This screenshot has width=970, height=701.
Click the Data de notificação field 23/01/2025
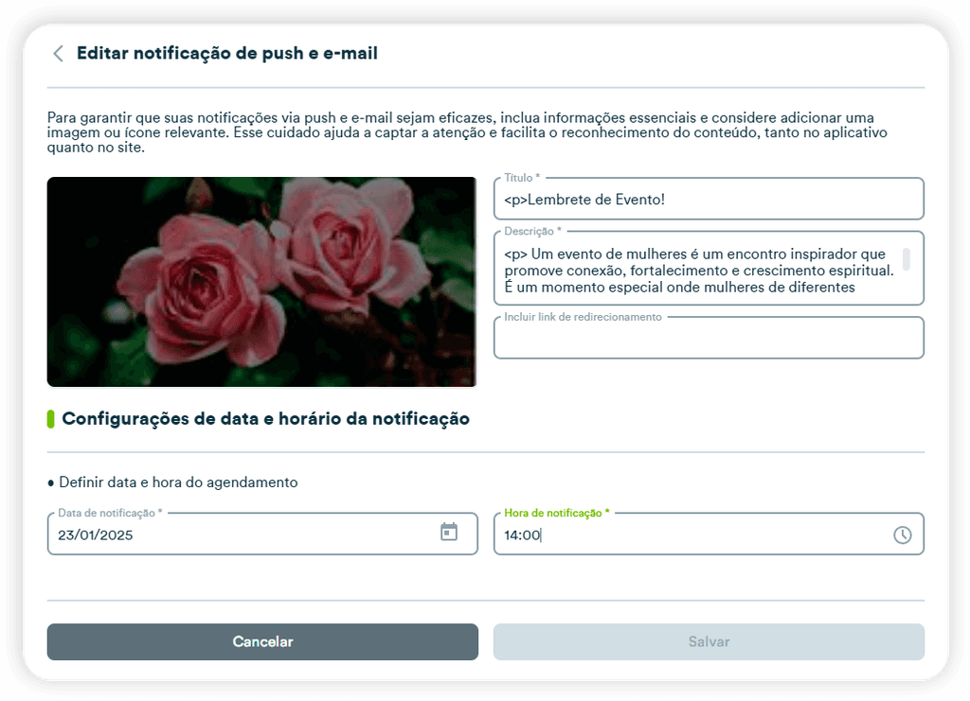(262, 534)
